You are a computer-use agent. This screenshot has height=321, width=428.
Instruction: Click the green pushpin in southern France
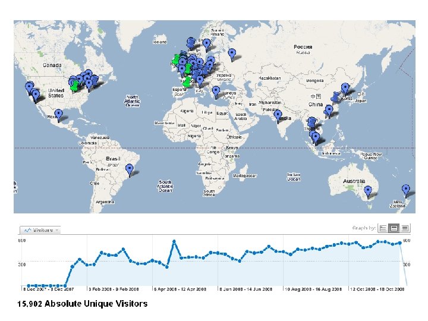pos(187,81)
